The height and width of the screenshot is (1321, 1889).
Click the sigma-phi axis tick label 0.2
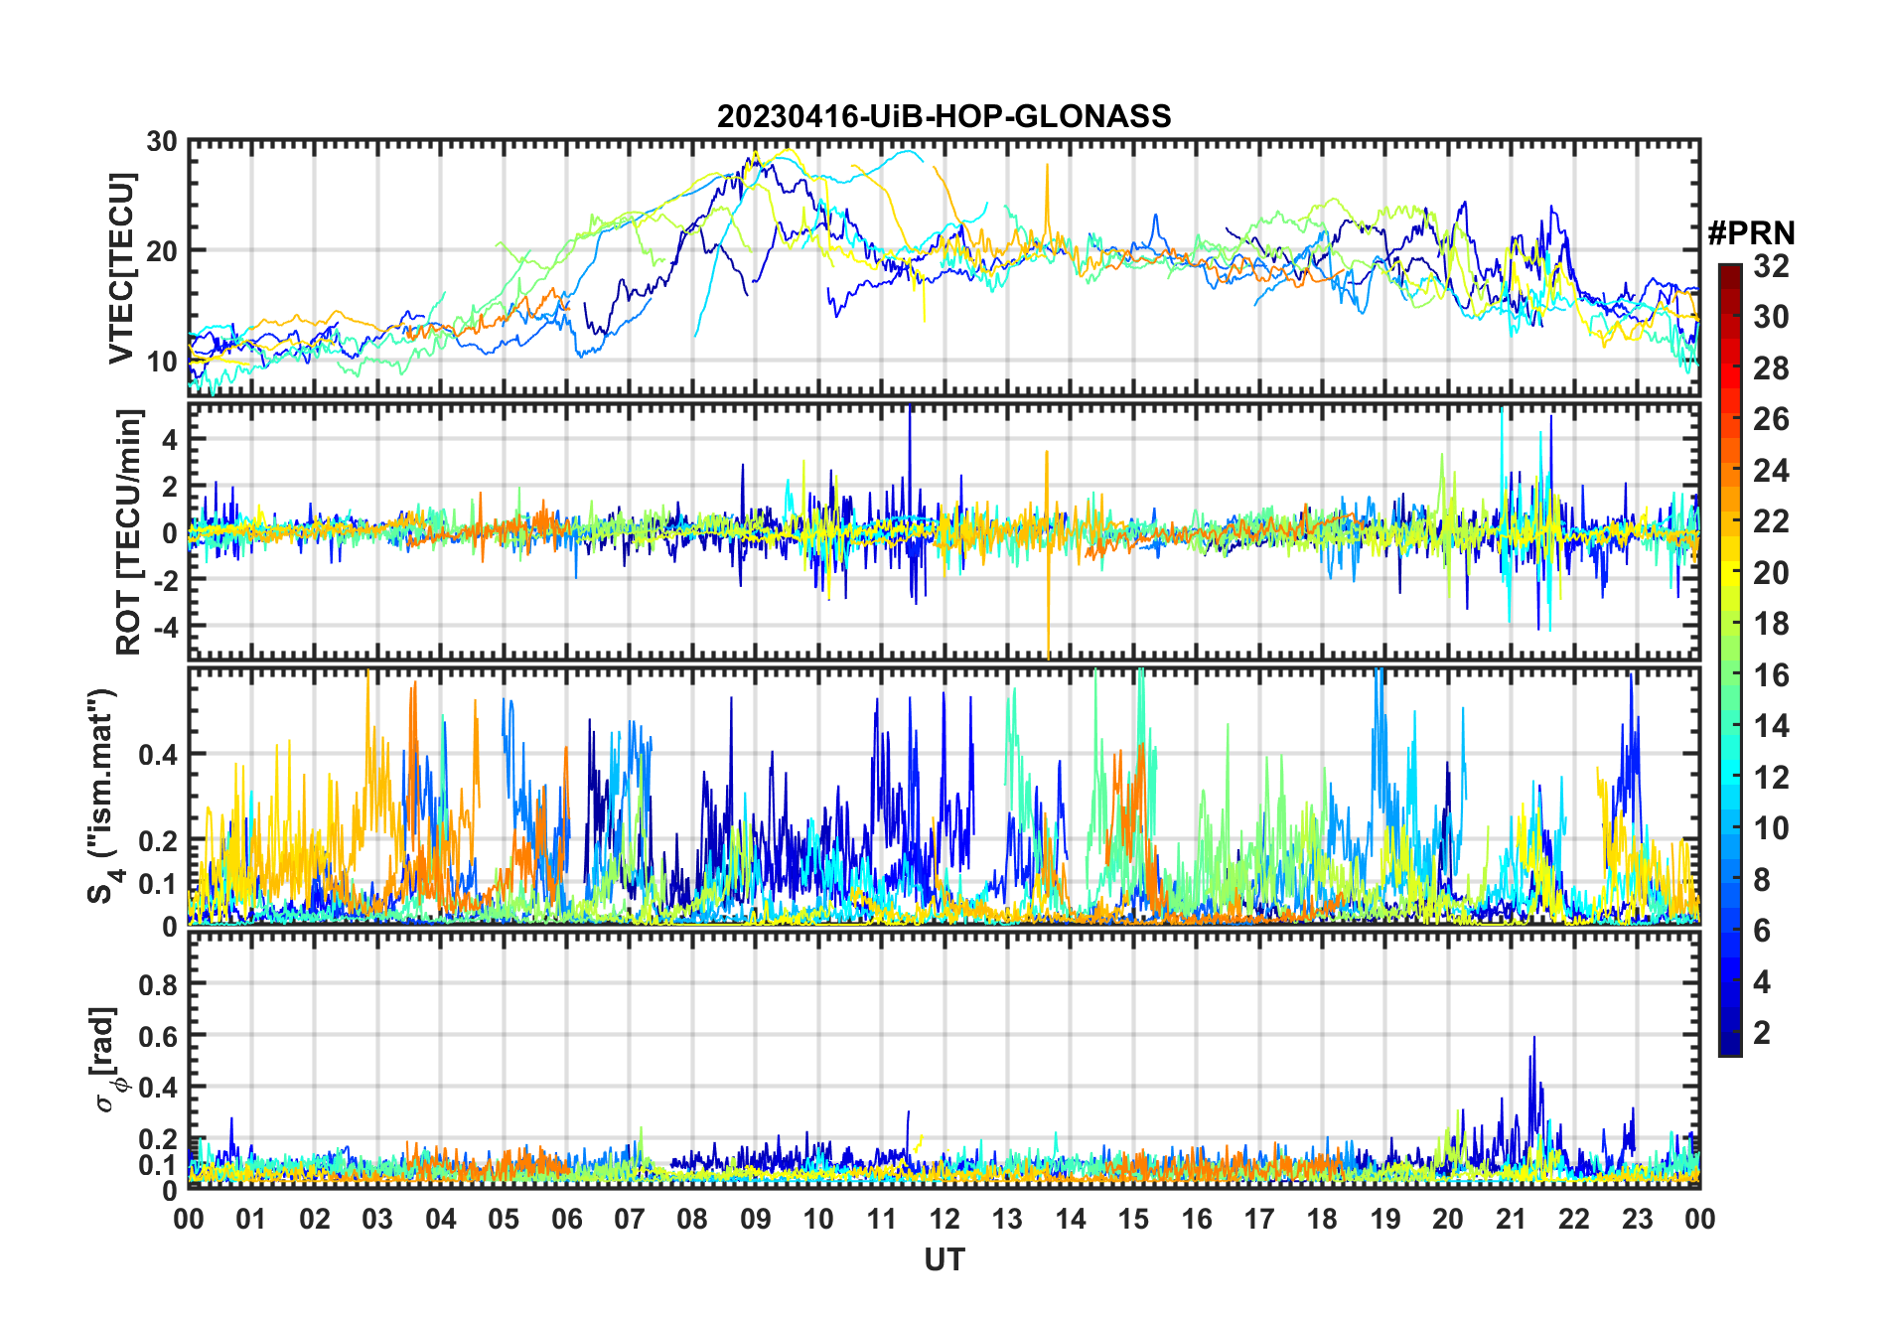coord(158,1138)
